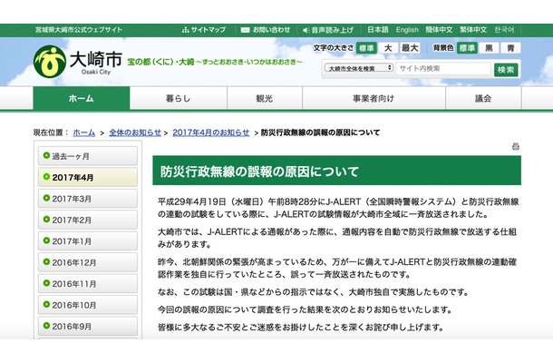
Task: Set text size to 大
Action: (x=388, y=48)
